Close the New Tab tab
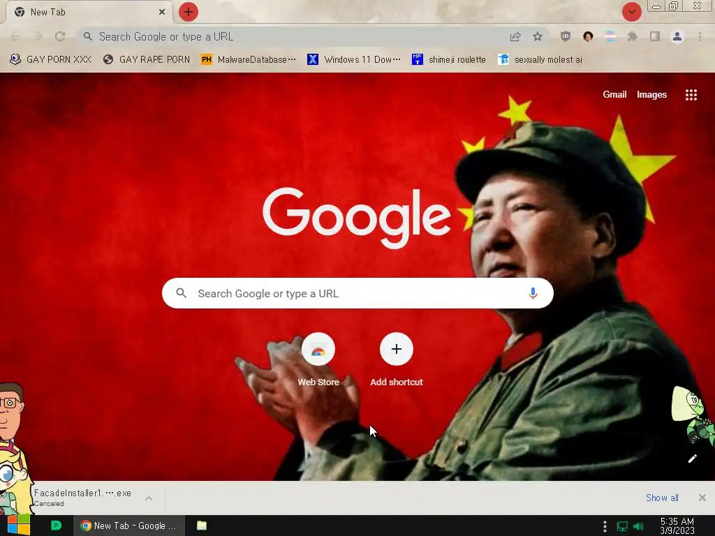Viewport: 715px width, 536px height. tap(162, 12)
